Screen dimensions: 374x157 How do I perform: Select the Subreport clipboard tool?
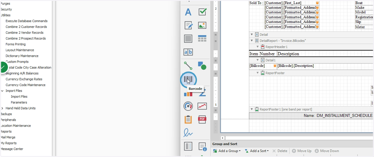tap(188, 119)
